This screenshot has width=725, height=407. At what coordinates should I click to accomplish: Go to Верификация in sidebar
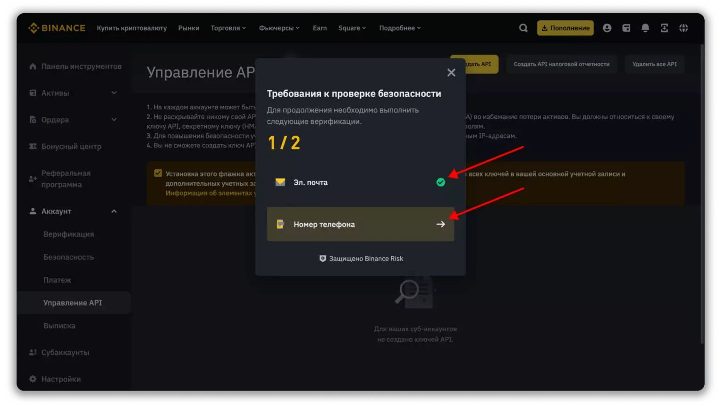68,234
